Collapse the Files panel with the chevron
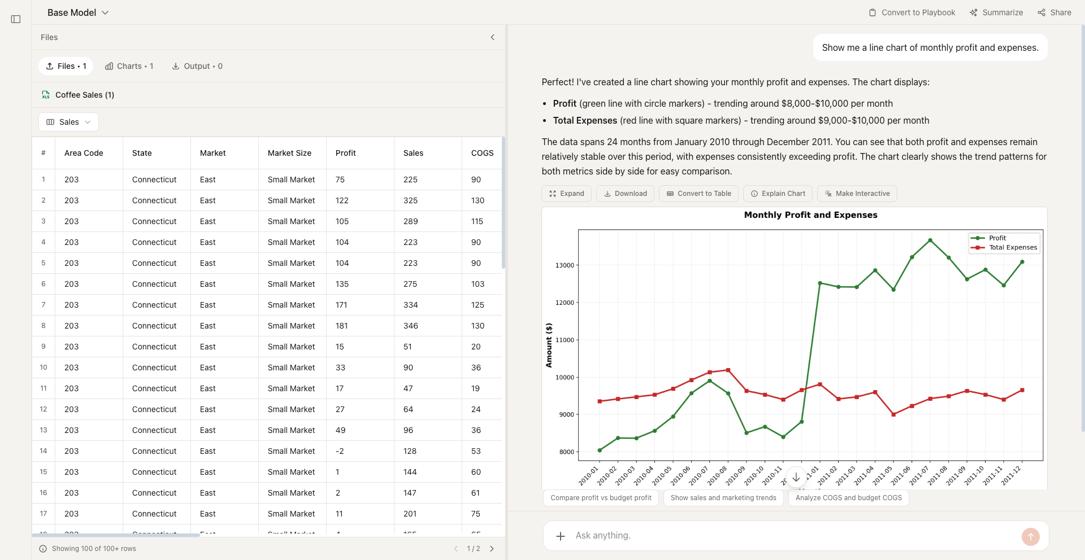The width and height of the screenshot is (1085, 560). pos(492,37)
